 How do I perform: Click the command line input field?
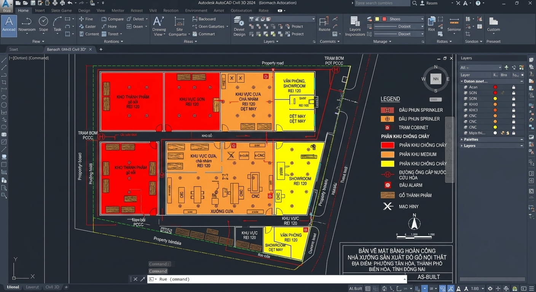coord(277,279)
